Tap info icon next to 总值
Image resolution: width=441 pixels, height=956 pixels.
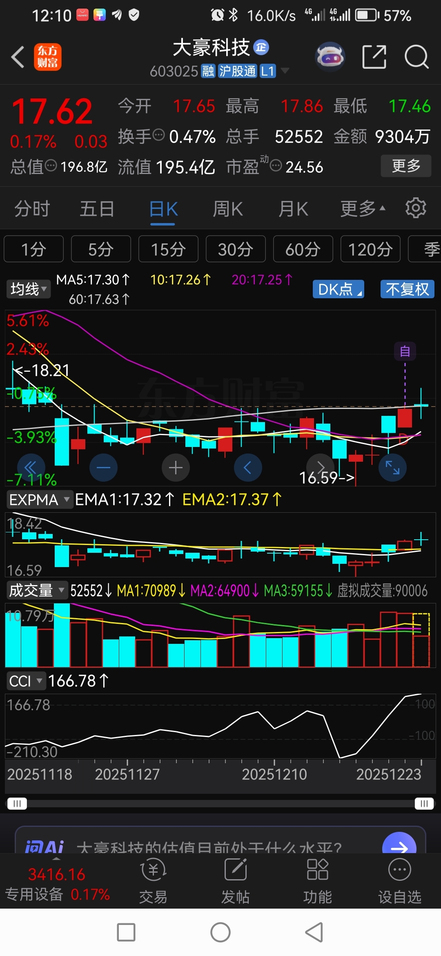pos(51,165)
